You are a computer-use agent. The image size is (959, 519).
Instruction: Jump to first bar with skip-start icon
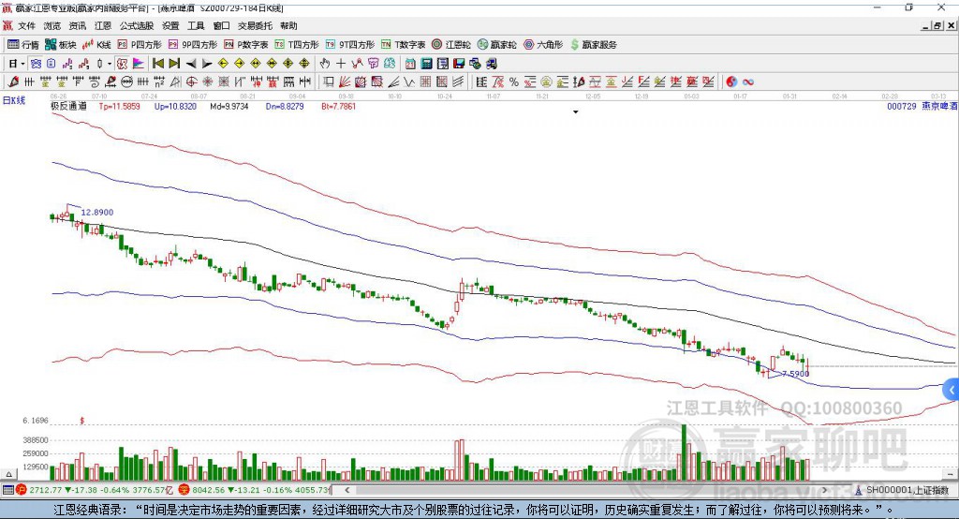pos(157,64)
